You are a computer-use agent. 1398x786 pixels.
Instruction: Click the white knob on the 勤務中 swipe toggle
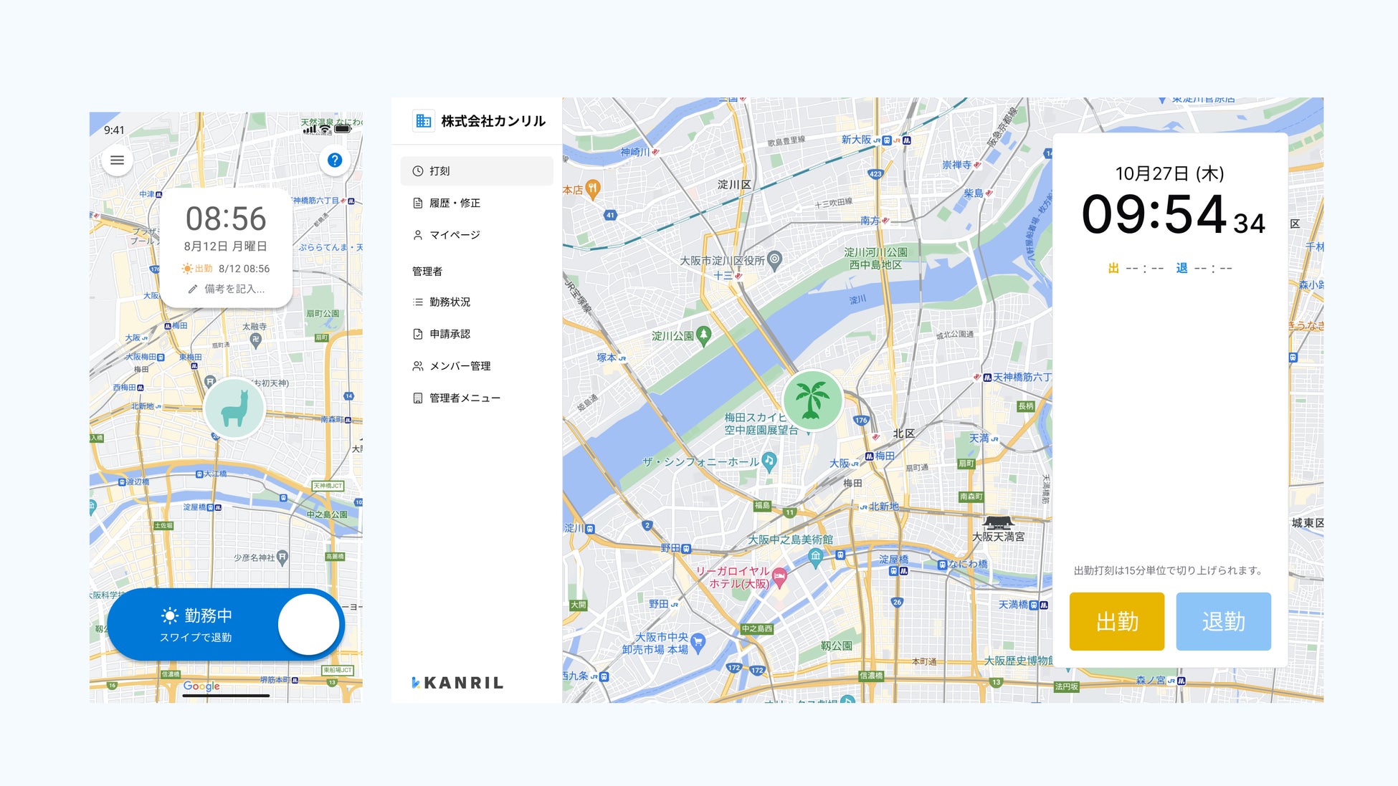[308, 624]
